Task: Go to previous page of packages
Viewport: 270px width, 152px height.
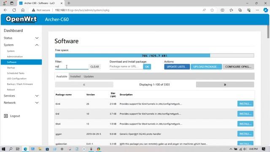Action: [x=84, y=84]
